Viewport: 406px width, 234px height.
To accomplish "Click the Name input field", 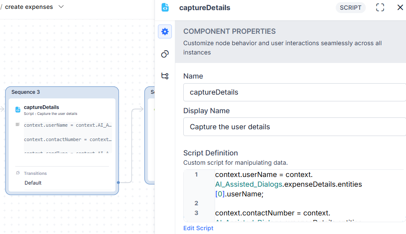I will click(294, 92).
